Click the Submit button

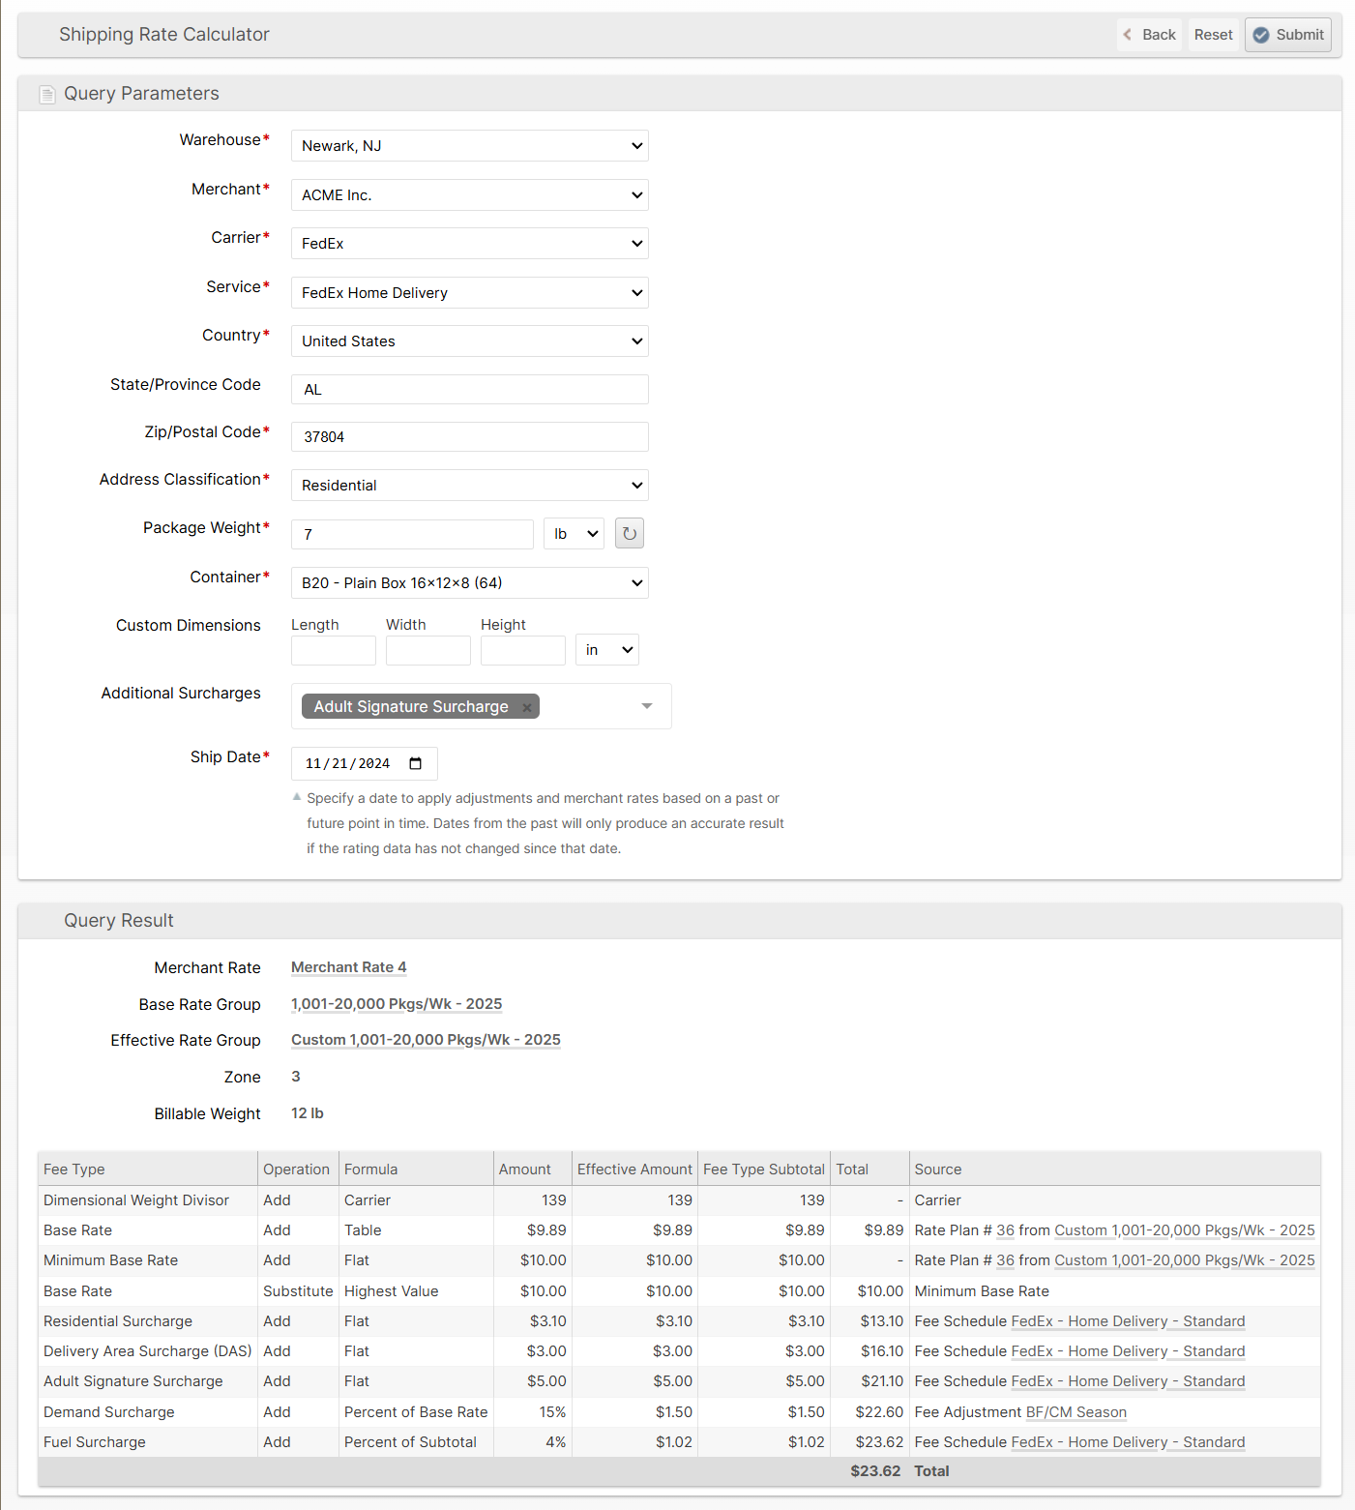[1287, 35]
